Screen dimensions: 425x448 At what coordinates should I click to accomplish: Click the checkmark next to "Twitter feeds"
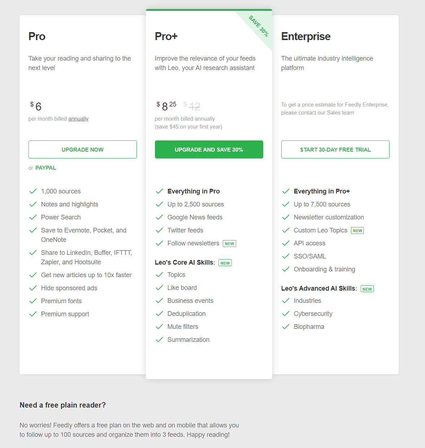coord(159,230)
